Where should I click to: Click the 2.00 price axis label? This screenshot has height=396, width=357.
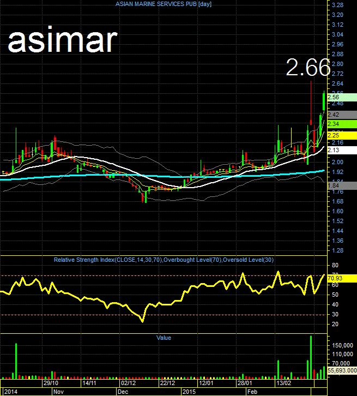pyautogui.click(x=337, y=162)
